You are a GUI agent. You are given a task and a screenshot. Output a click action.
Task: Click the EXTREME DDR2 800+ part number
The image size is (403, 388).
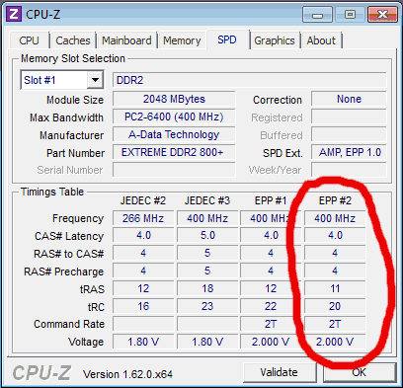click(x=174, y=152)
